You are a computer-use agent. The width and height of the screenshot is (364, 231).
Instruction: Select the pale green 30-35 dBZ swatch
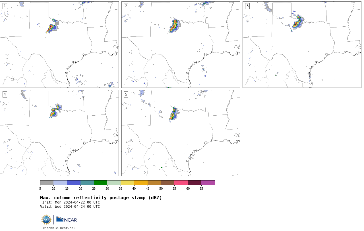click(x=114, y=183)
